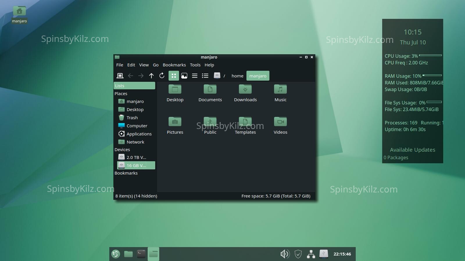Select manjaro path bar button

[258, 76]
